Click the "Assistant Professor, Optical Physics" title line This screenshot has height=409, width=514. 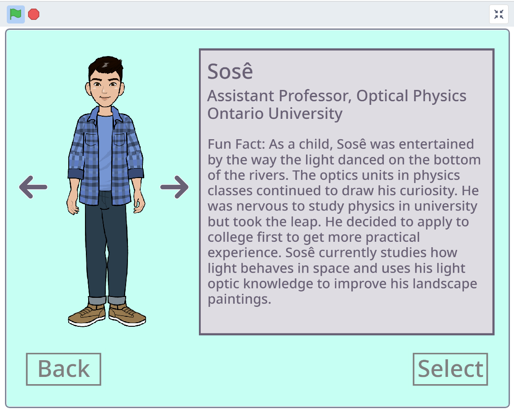[x=337, y=96]
